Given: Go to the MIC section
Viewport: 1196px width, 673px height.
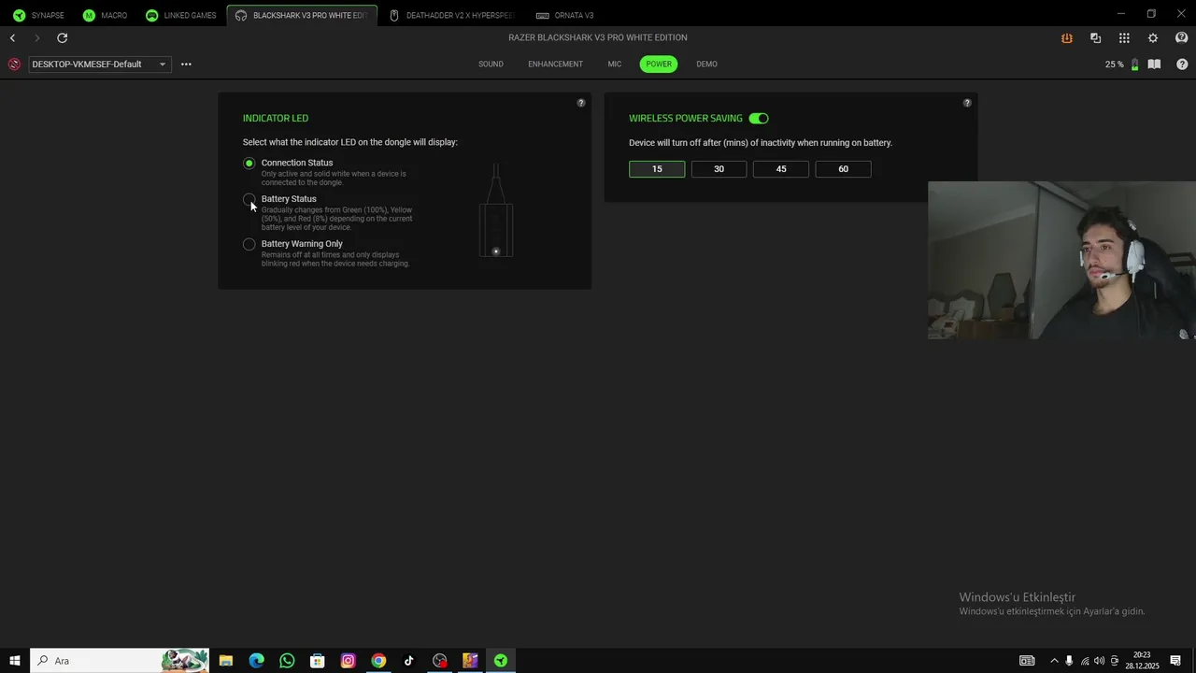Looking at the screenshot, I should click(614, 64).
